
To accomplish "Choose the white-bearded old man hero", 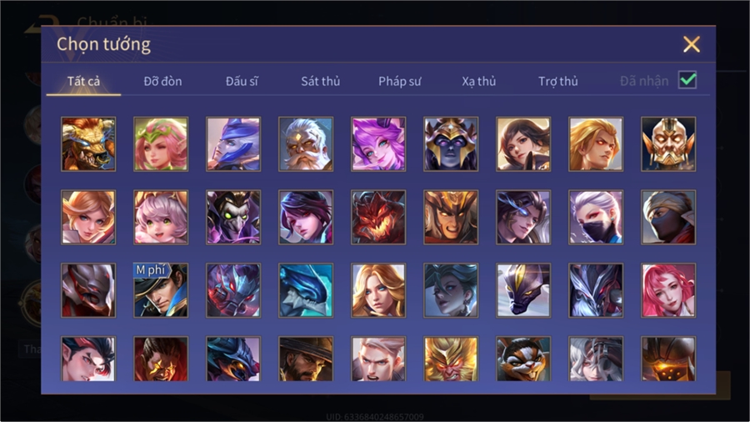I will tap(306, 144).
